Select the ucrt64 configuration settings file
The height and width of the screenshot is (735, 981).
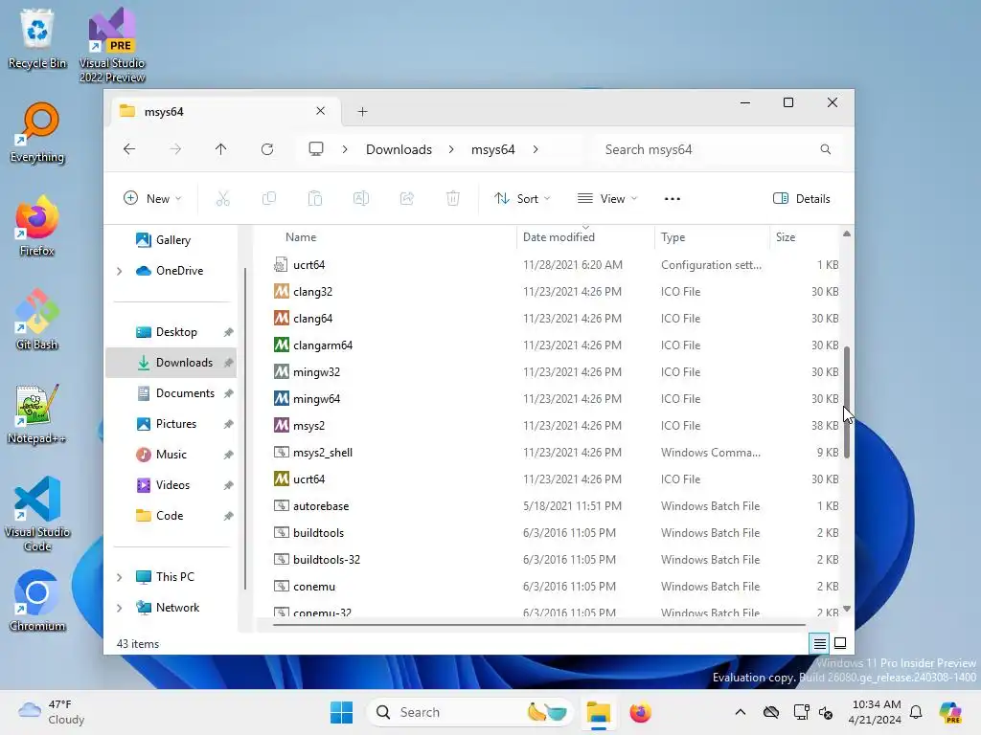[556, 265]
